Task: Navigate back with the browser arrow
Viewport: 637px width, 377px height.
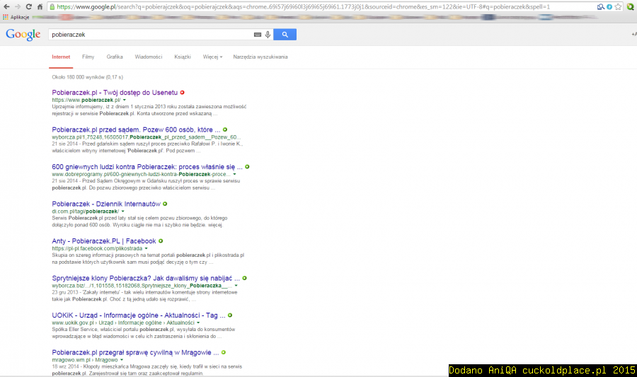Action: click(x=6, y=6)
